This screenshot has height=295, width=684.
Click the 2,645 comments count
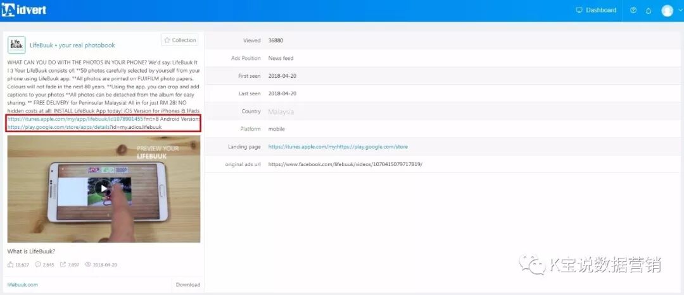pos(48,265)
